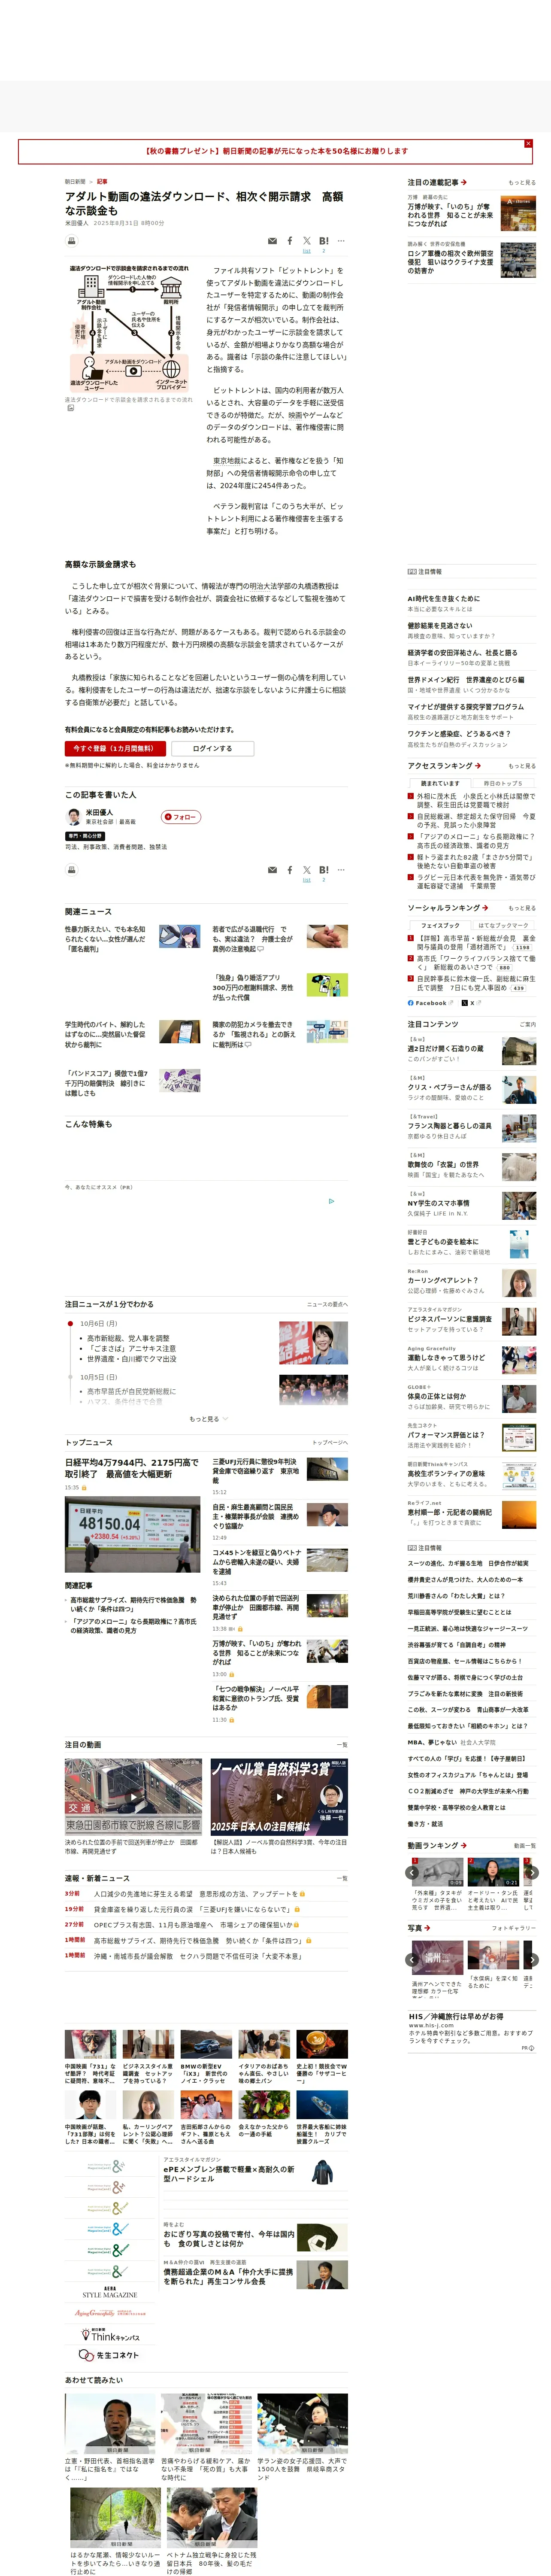Open the トップページへ link
The image size is (551, 2576).
coord(330,1443)
